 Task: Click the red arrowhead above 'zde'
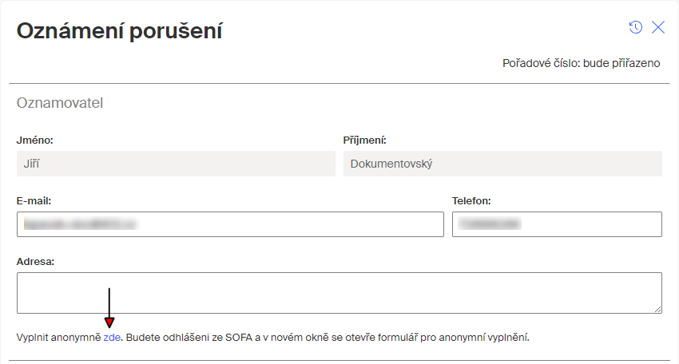[x=109, y=322]
